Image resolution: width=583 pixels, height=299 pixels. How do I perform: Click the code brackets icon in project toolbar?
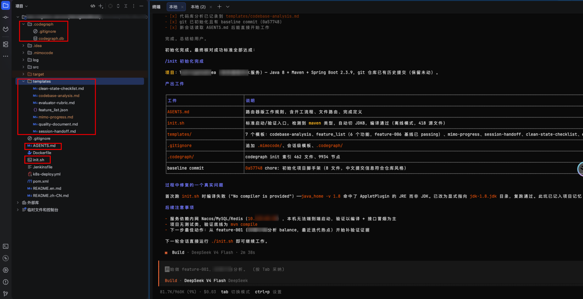[x=93, y=6]
